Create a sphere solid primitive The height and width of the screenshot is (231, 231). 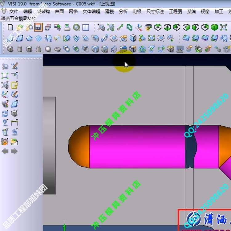[48, 49]
